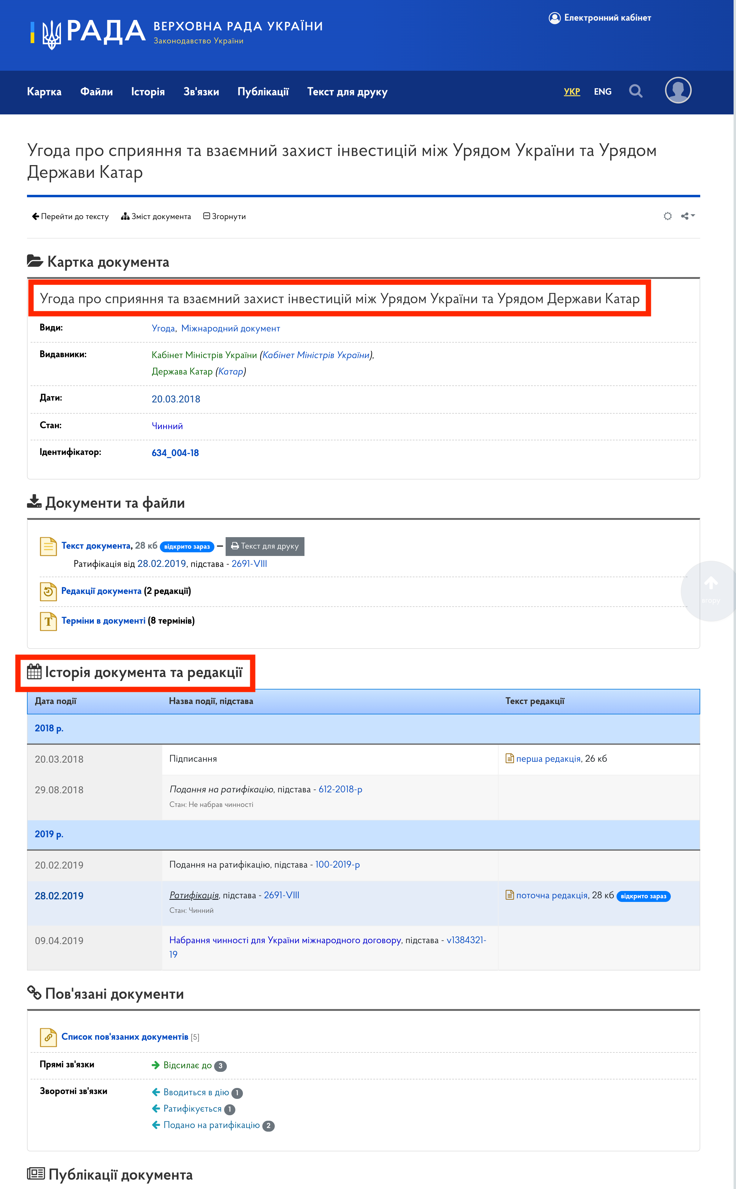The height and width of the screenshot is (1189, 736).
Task: Open Редакції документа link
Action: pos(101,591)
